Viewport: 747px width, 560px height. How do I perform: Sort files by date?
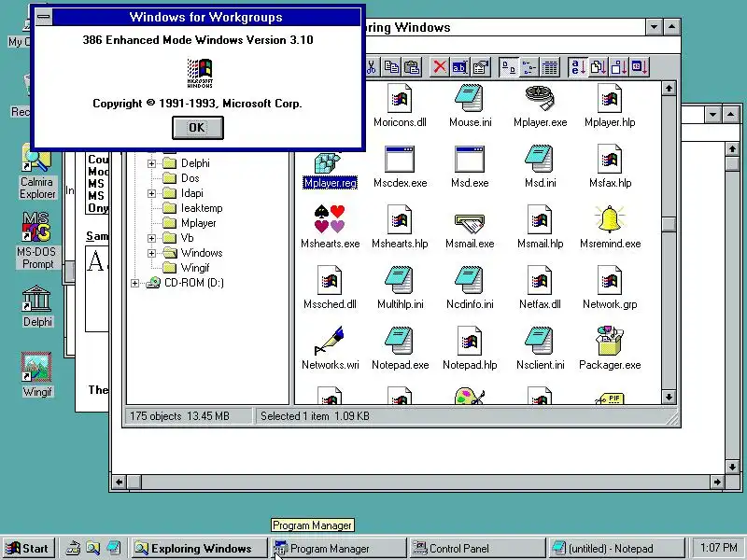tap(640, 67)
